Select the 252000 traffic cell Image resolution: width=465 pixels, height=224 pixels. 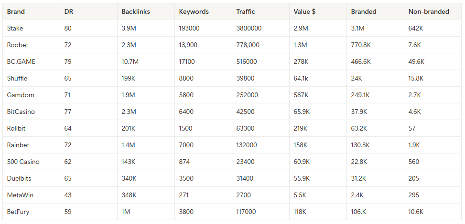[260, 95]
